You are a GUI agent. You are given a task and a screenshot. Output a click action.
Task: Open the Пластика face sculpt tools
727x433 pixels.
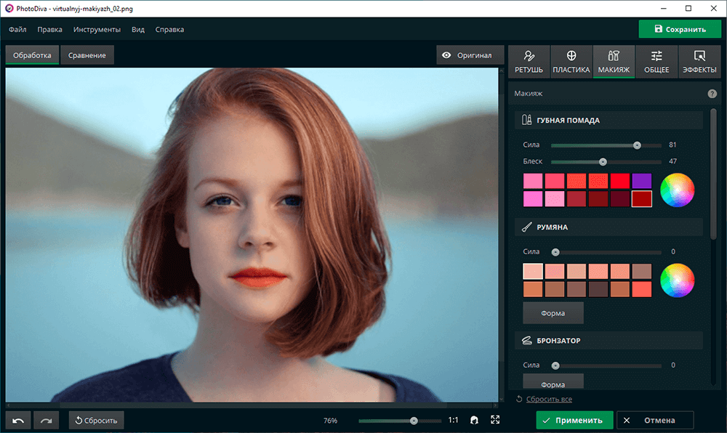571,62
